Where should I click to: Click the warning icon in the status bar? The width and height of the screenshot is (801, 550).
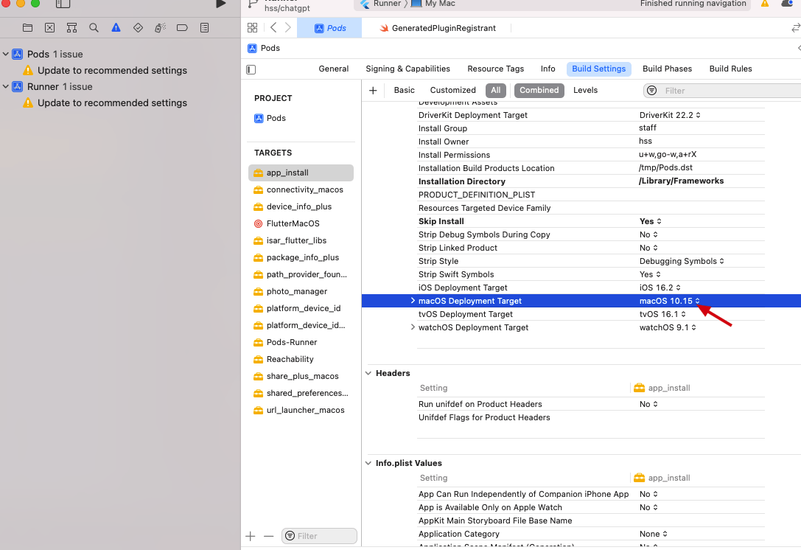click(765, 4)
